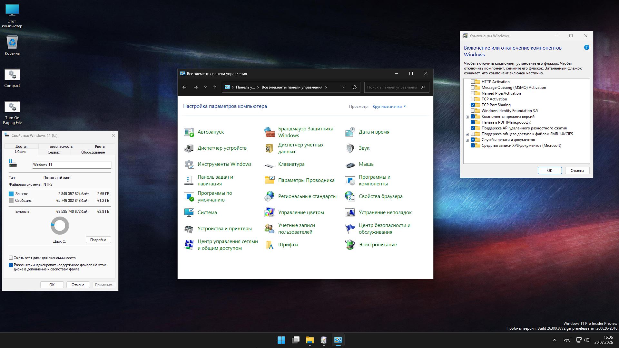Expand Службы печати и документов tree node
The height and width of the screenshot is (348, 619).
(x=467, y=140)
